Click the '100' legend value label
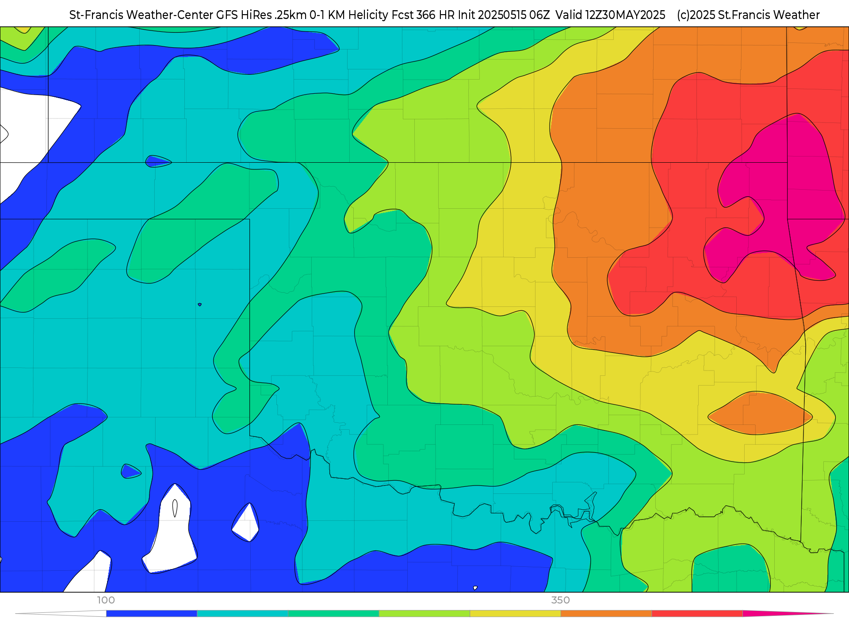This screenshot has height=619, width=849. click(x=106, y=600)
